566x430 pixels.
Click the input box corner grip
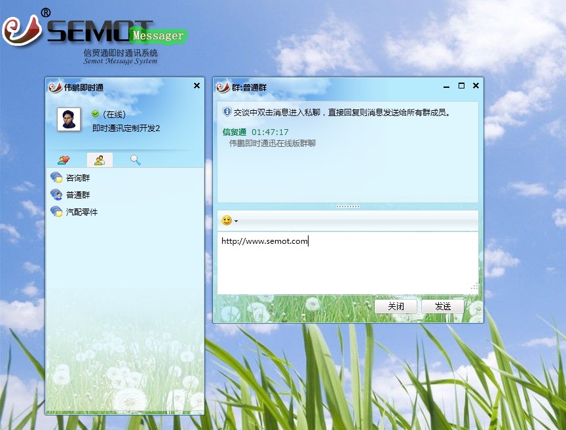pos(474,286)
